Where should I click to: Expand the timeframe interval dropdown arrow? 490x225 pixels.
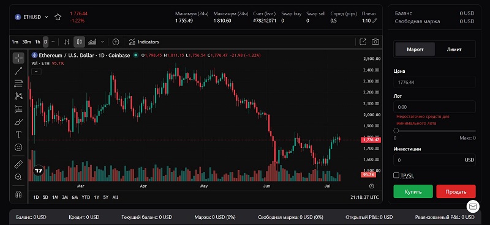click(53, 42)
